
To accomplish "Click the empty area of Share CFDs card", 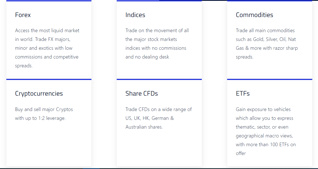I will pyautogui.click(x=159, y=148).
